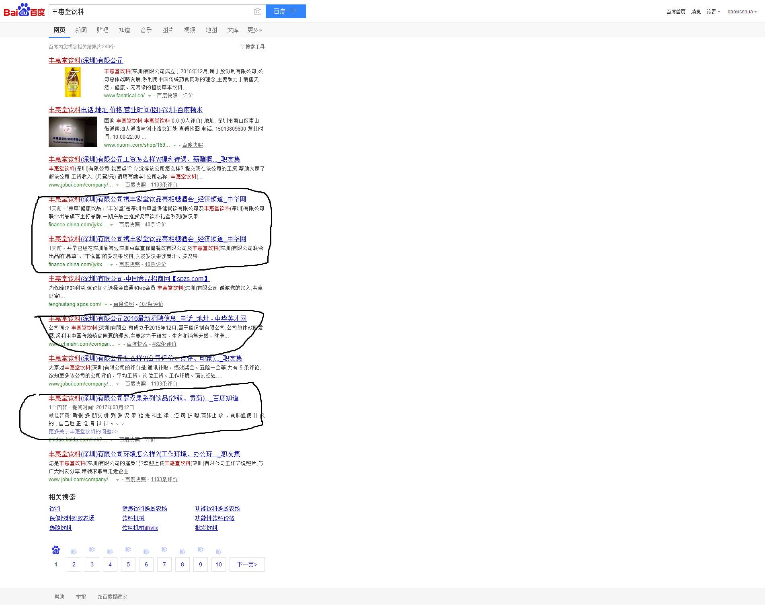
Task: Click 下一页> next page button
Action: coord(247,564)
